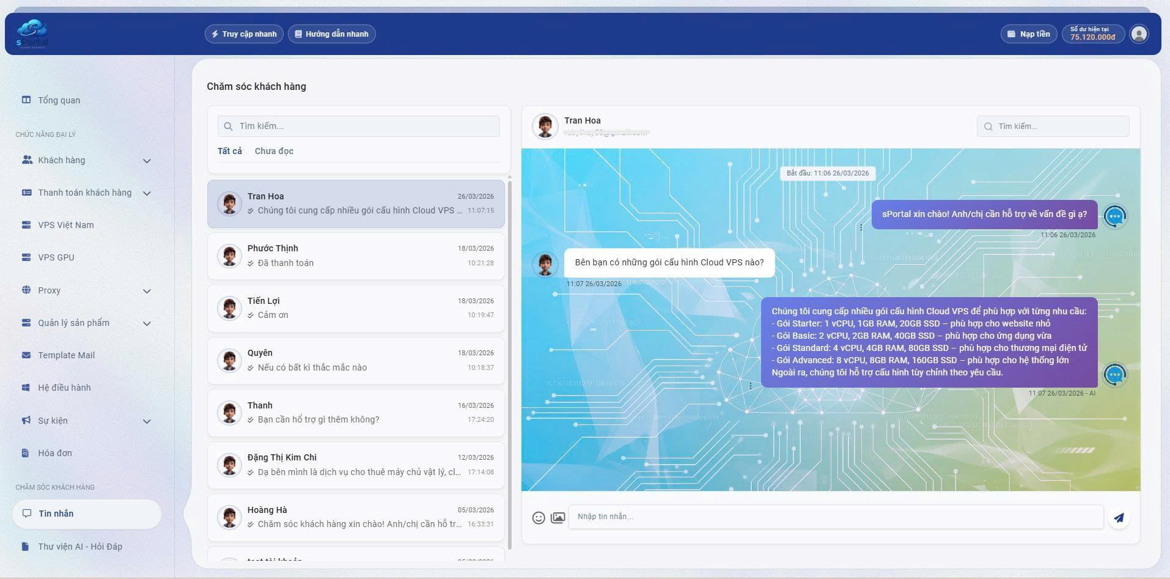
Task: Click the Thanh toán khách hàng card icon
Action: coord(26,192)
